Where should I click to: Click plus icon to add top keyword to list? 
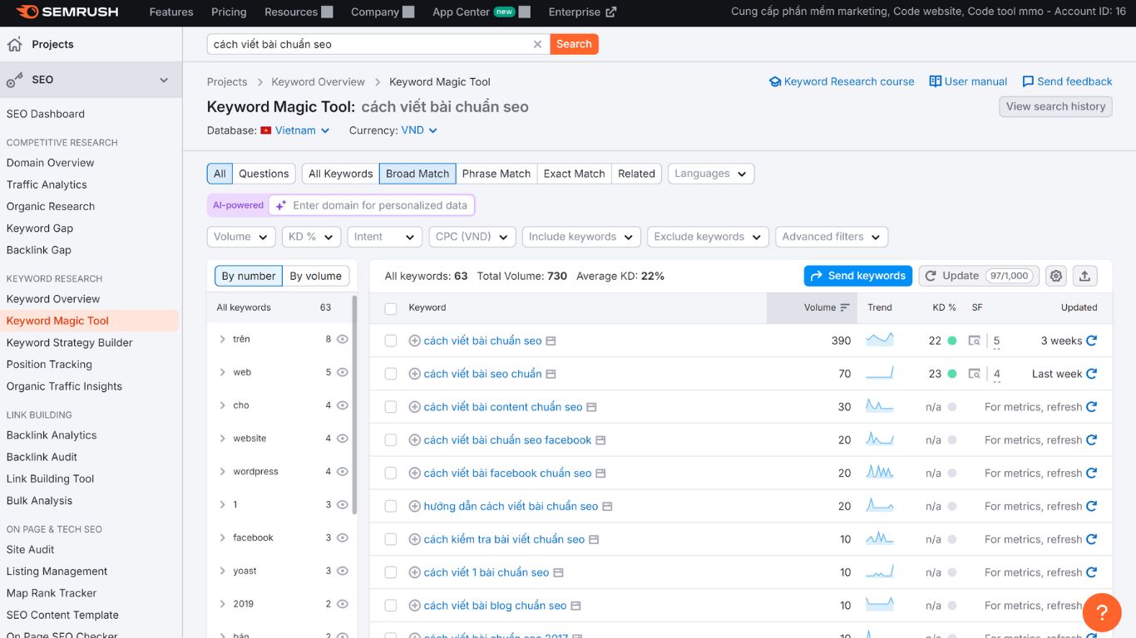click(x=415, y=341)
